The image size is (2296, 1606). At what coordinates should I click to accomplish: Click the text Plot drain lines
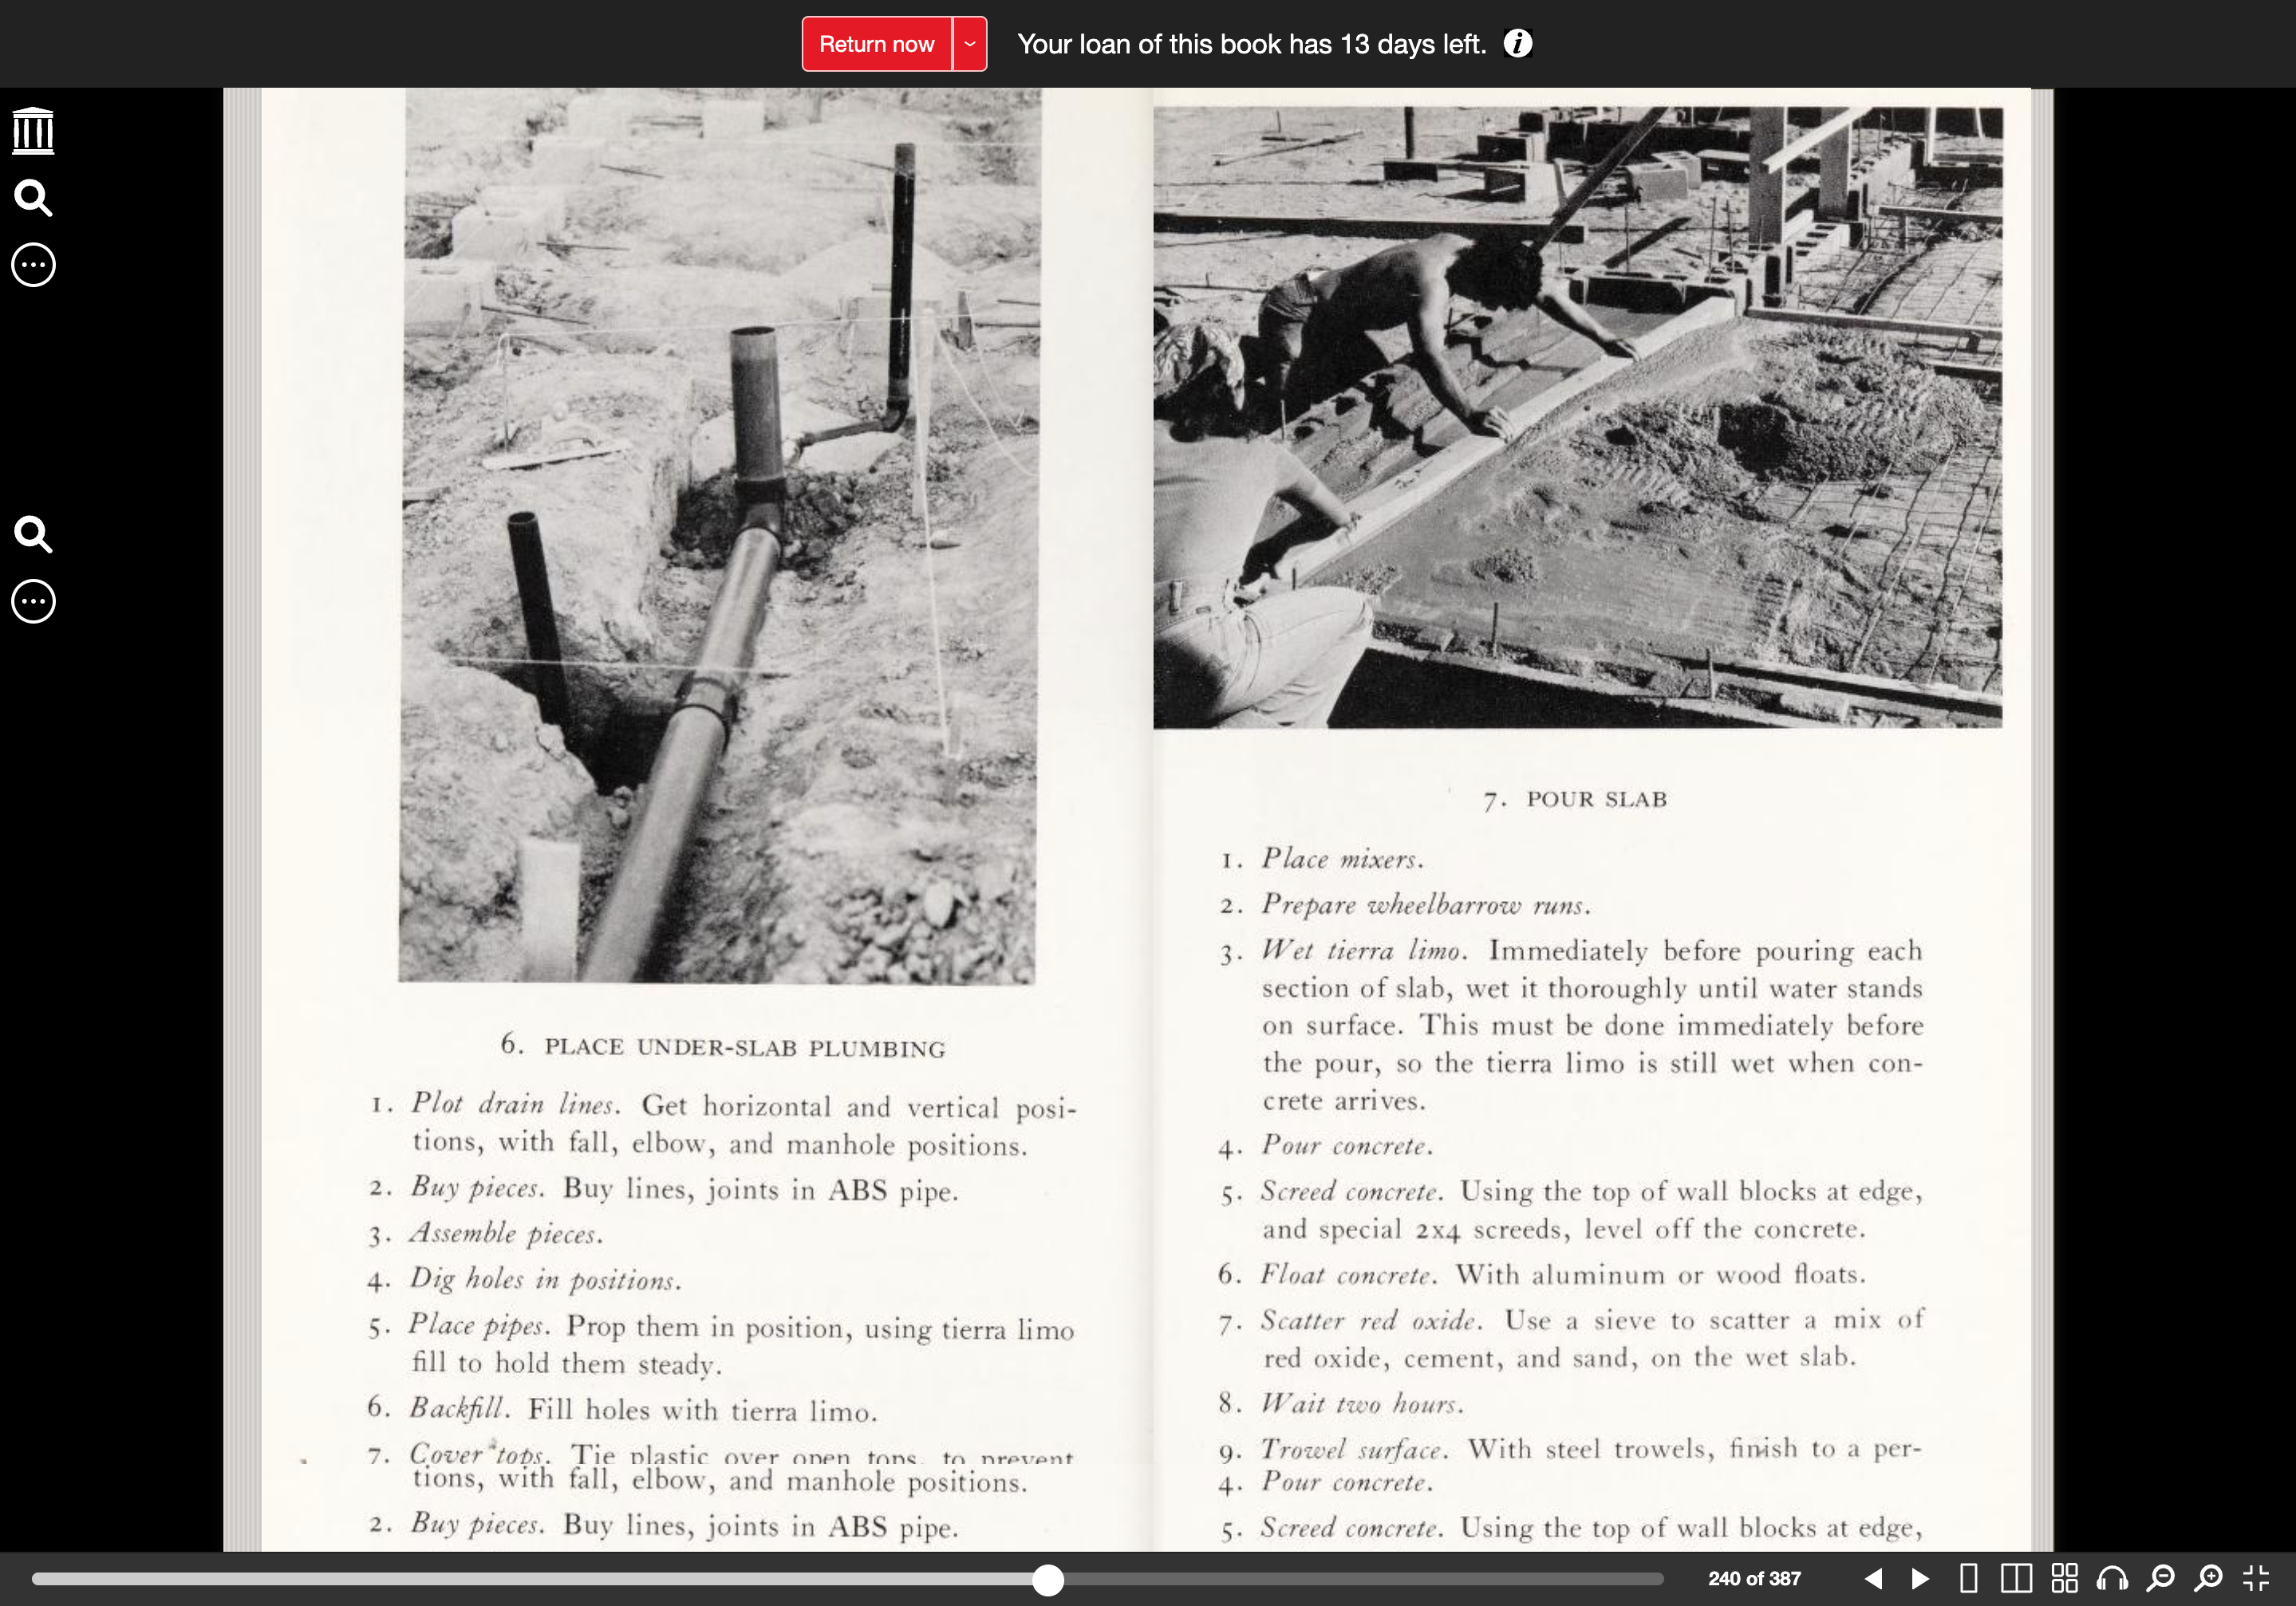pyautogui.click(x=515, y=1104)
